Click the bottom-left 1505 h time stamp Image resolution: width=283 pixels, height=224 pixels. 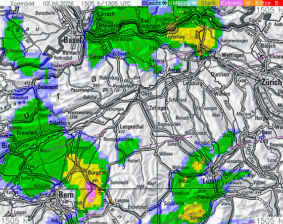(x=14, y=220)
